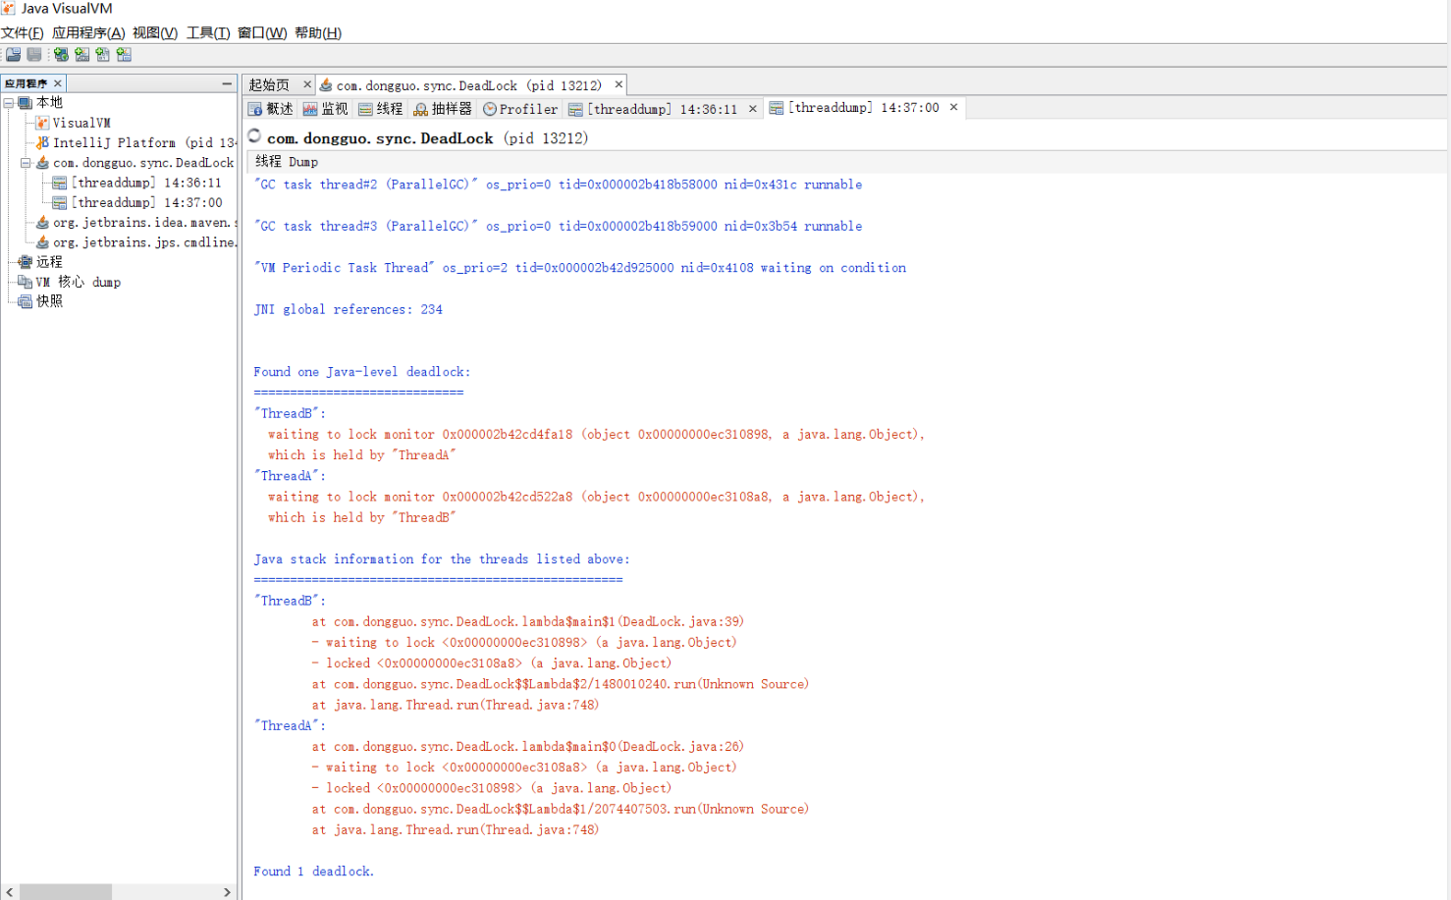Select the 本地 computer icon
Screen dimensions: 1451x900
click(26, 103)
